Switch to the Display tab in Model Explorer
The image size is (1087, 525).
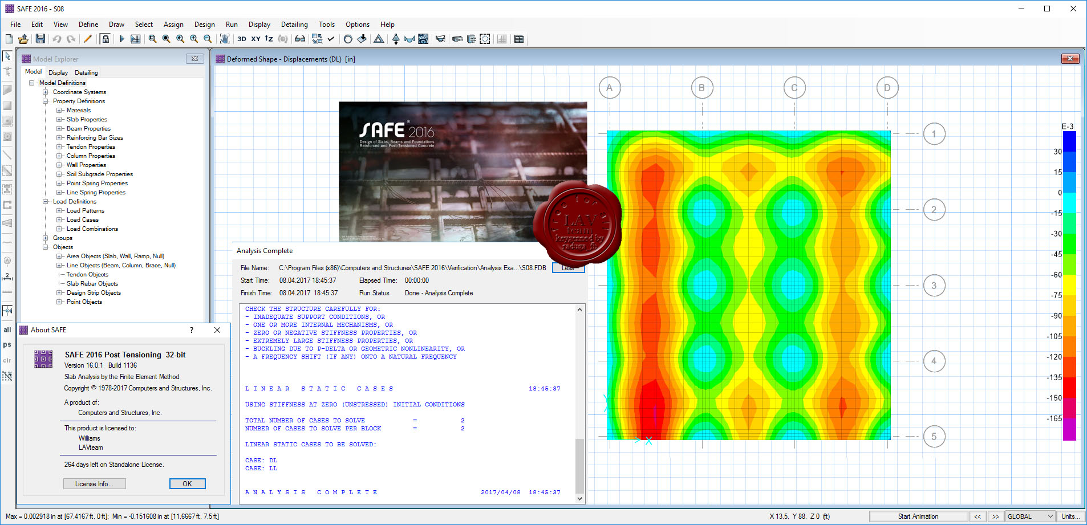(x=58, y=72)
